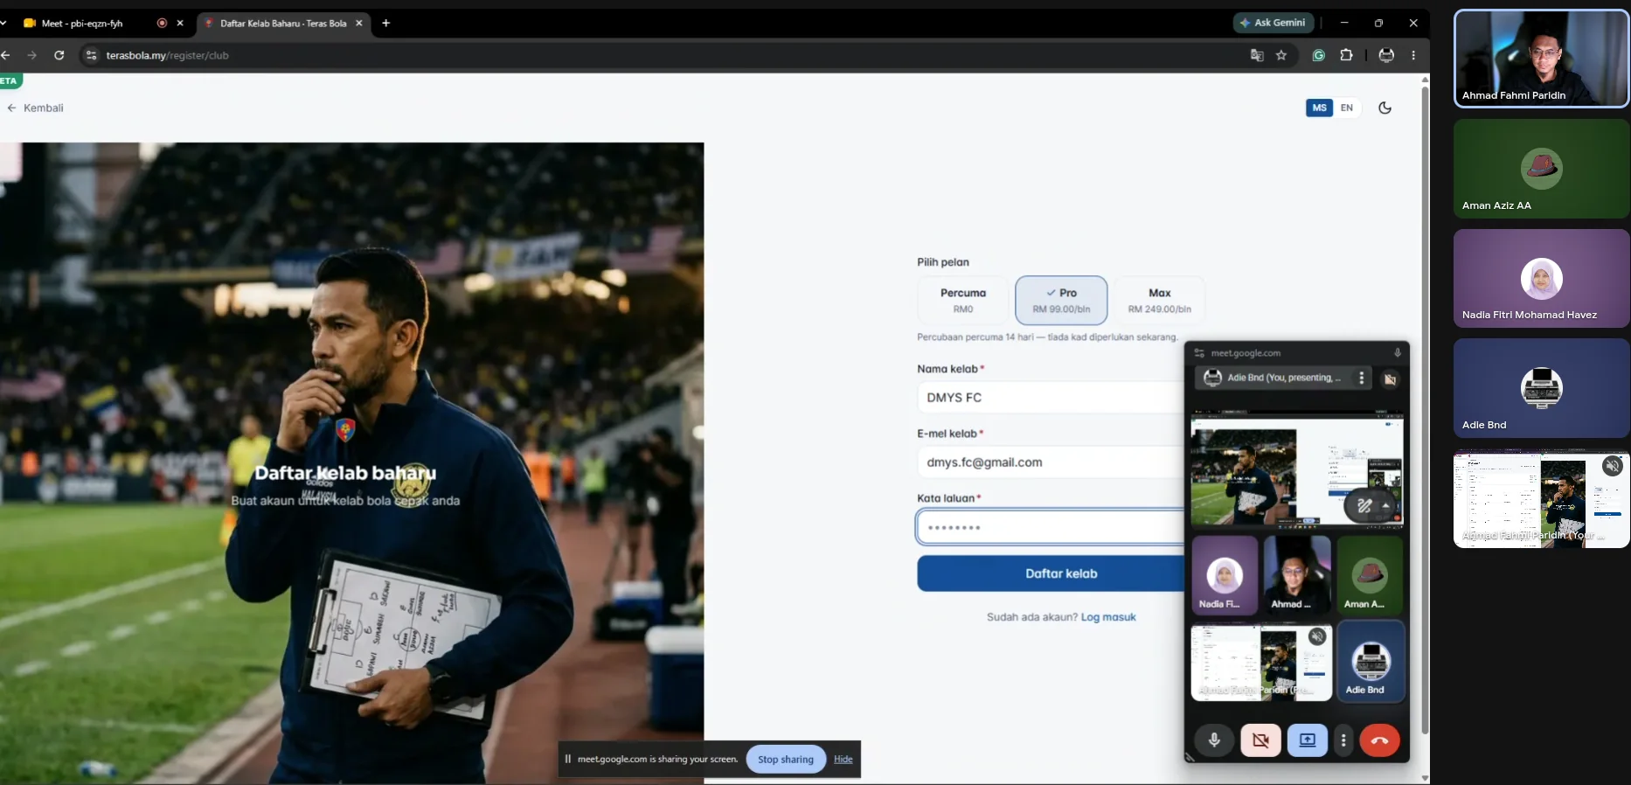
Task: Focus the Kata laluan password field
Action: 1051,527
